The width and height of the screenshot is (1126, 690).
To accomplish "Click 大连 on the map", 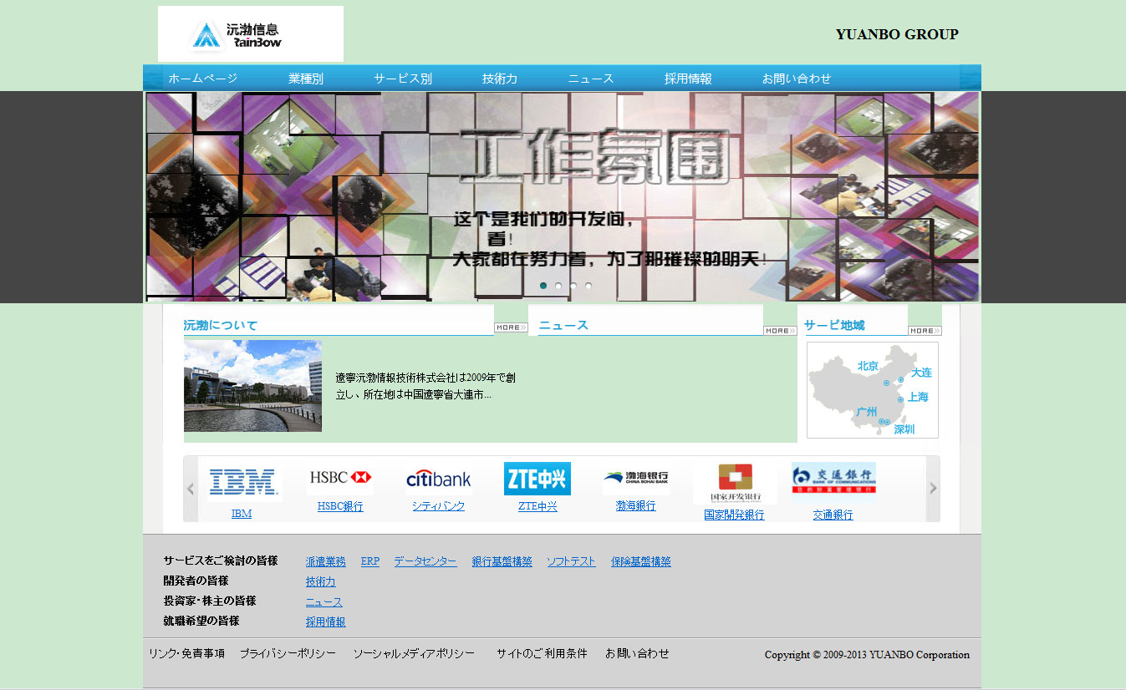I will point(921,373).
